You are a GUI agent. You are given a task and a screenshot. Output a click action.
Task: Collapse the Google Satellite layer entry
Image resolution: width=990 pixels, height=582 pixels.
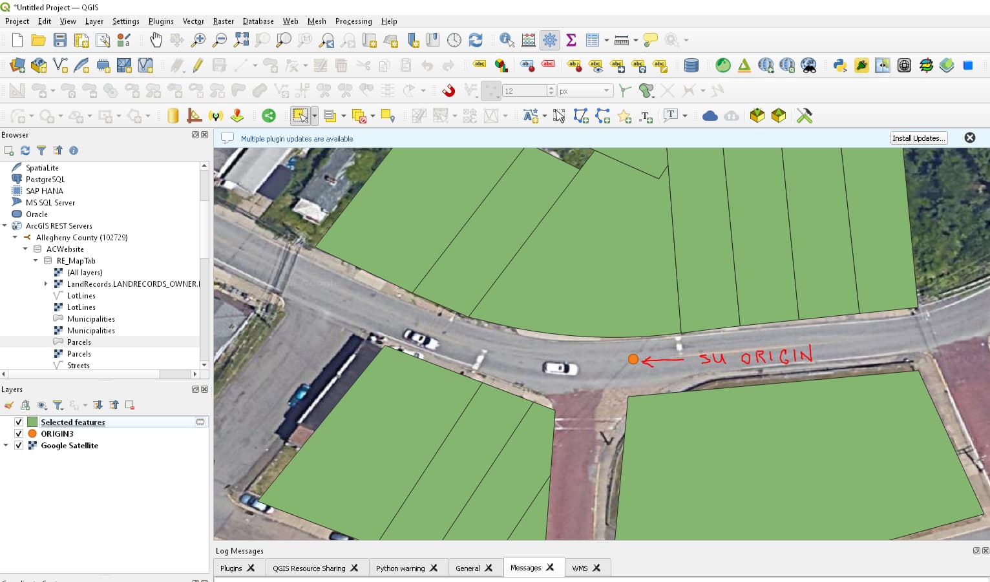click(x=5, y=445)
